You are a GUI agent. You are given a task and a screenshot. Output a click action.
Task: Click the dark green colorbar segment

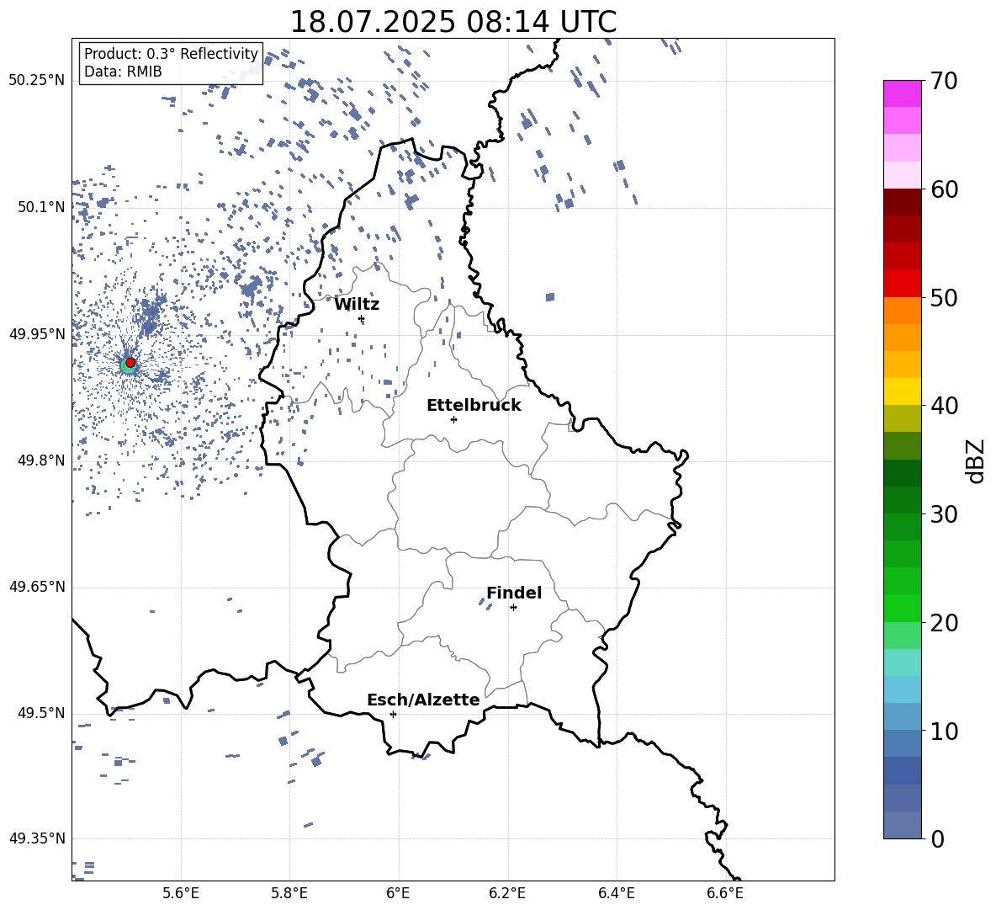[902, 473]
